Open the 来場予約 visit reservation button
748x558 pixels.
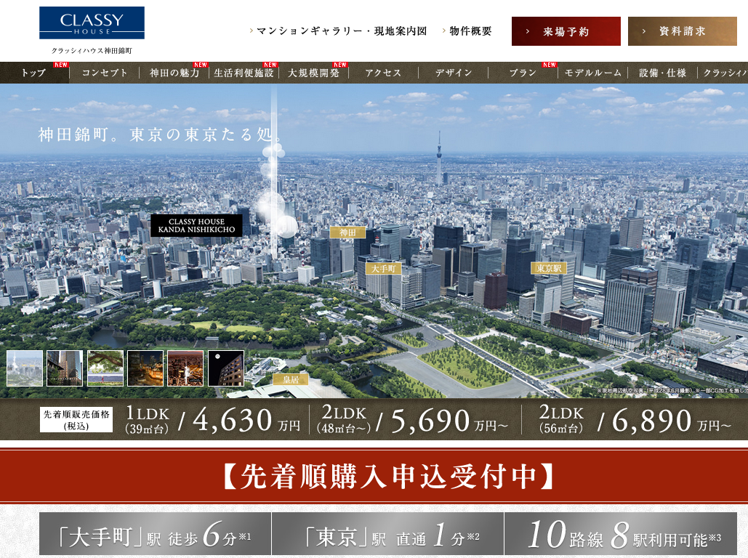coord(566,31)
